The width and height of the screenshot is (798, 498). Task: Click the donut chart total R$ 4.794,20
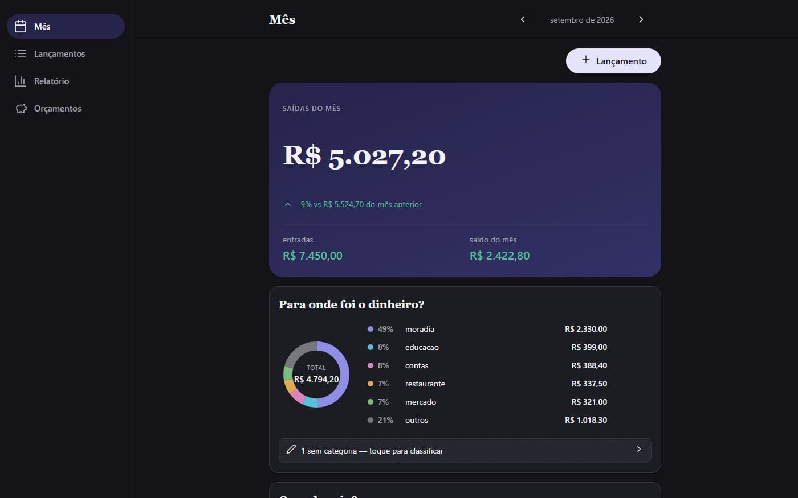pyautogui.click(x=316, y=379)
